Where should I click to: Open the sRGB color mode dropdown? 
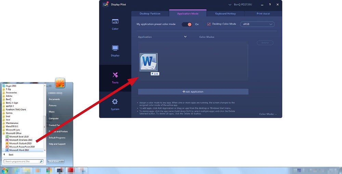point(257,24)
